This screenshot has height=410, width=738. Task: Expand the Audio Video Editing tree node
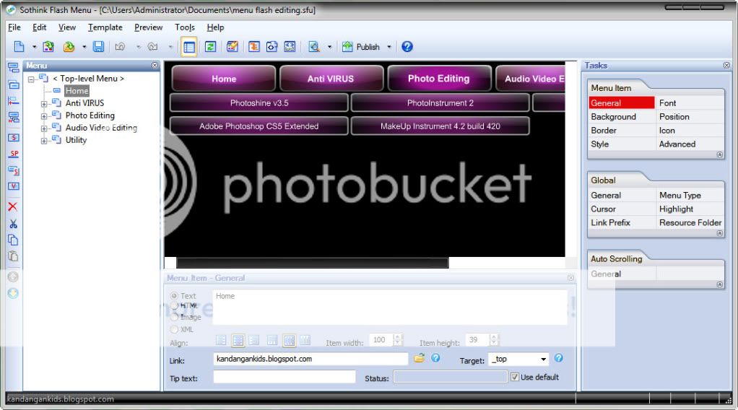(x=44, y=128)
